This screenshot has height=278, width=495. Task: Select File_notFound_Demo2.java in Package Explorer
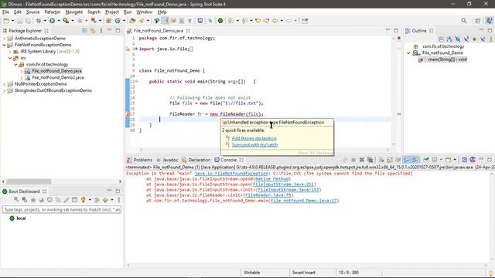pos(58,77)
